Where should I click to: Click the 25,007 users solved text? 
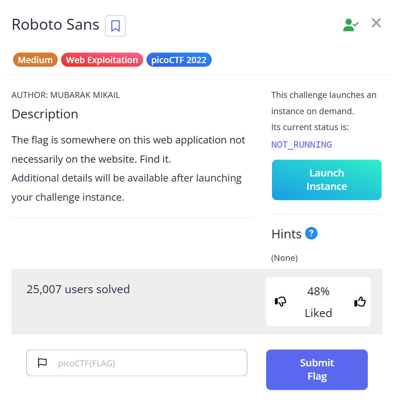pos(78,289)
